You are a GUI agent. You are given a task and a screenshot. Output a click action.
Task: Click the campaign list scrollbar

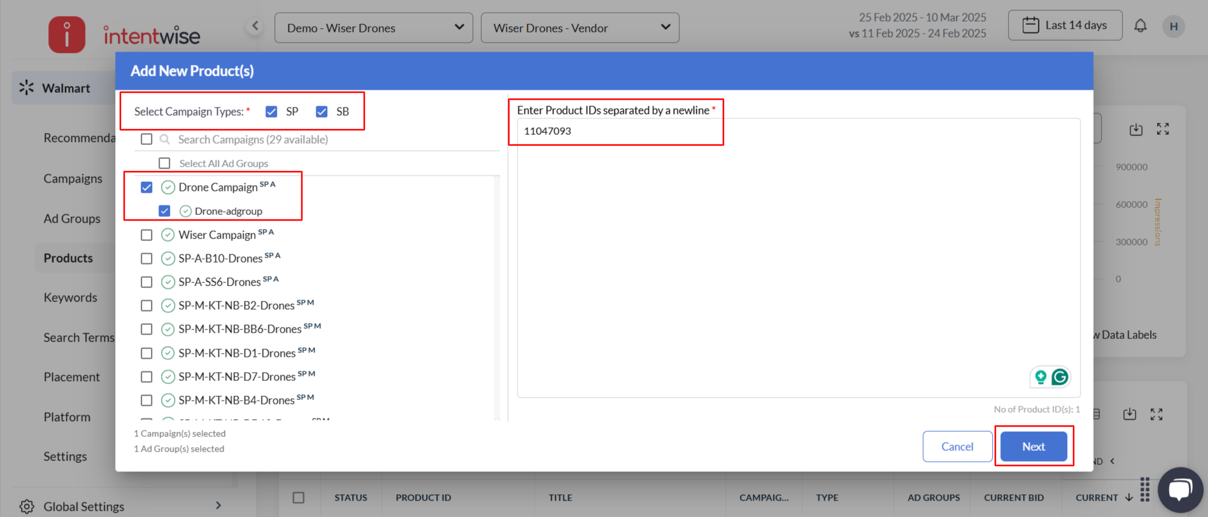pyautogui.click(x=497, y=298)
